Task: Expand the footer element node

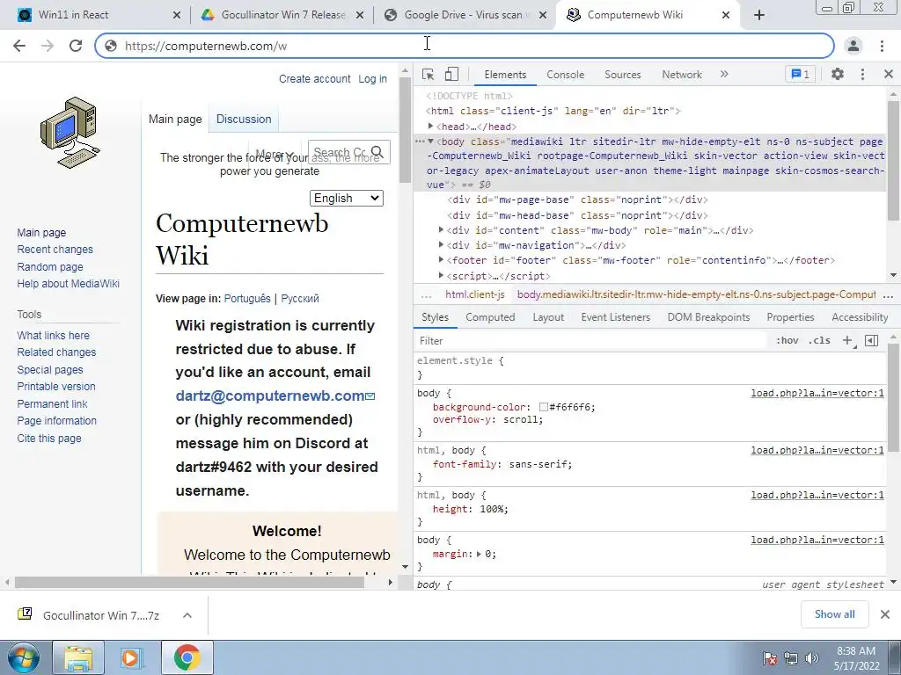Action: 442,260
